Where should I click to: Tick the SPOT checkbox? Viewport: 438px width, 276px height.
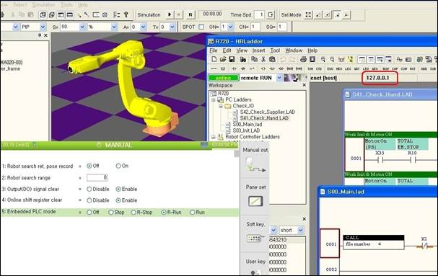(201, 27)
